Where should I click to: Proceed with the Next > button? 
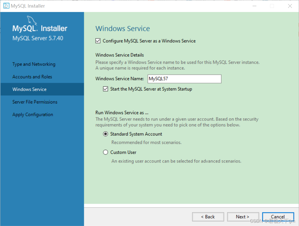[243, 217]
